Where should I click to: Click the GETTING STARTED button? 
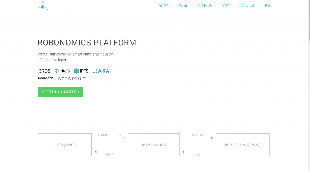tap(60, 92)
